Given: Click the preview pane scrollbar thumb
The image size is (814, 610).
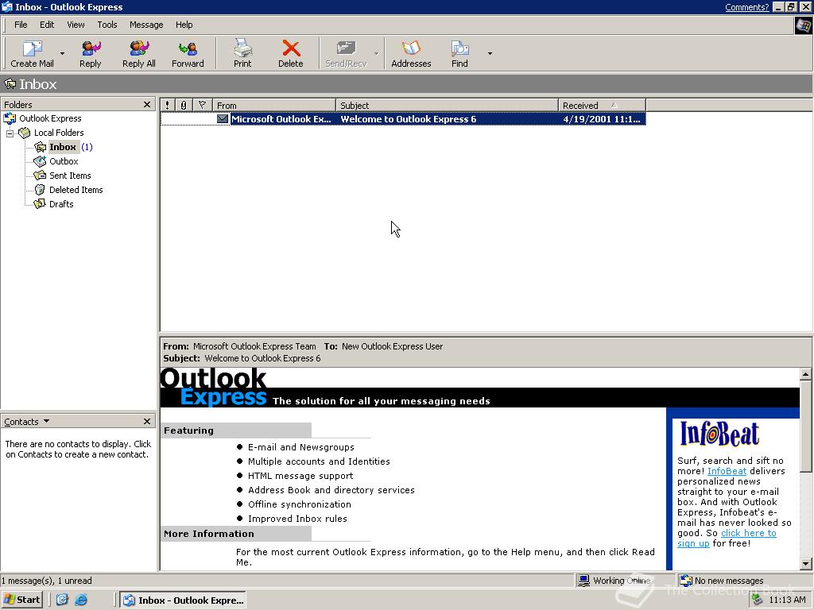Looking at the screenshot, I should pos(805,426).
